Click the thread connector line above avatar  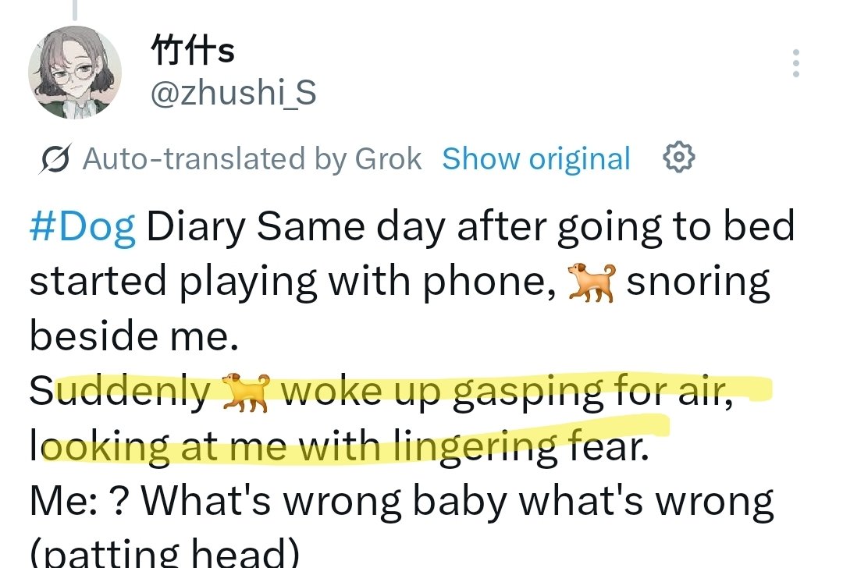(75, 9)
